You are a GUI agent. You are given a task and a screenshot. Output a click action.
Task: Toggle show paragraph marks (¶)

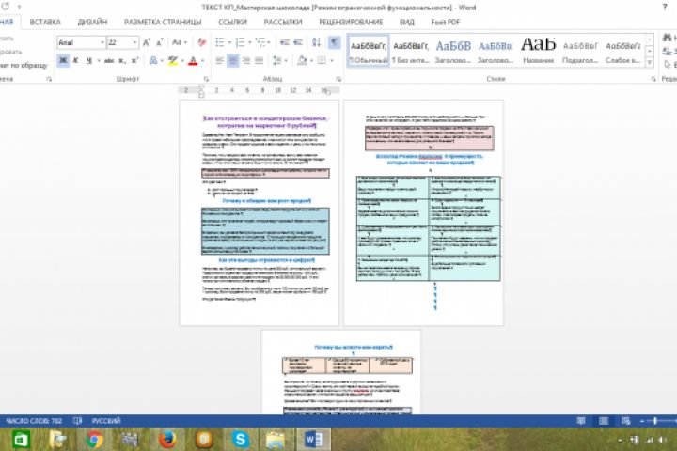(334, 42)
